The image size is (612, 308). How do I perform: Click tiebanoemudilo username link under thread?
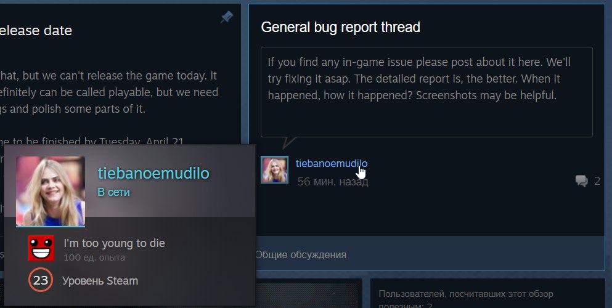point(332,164)
